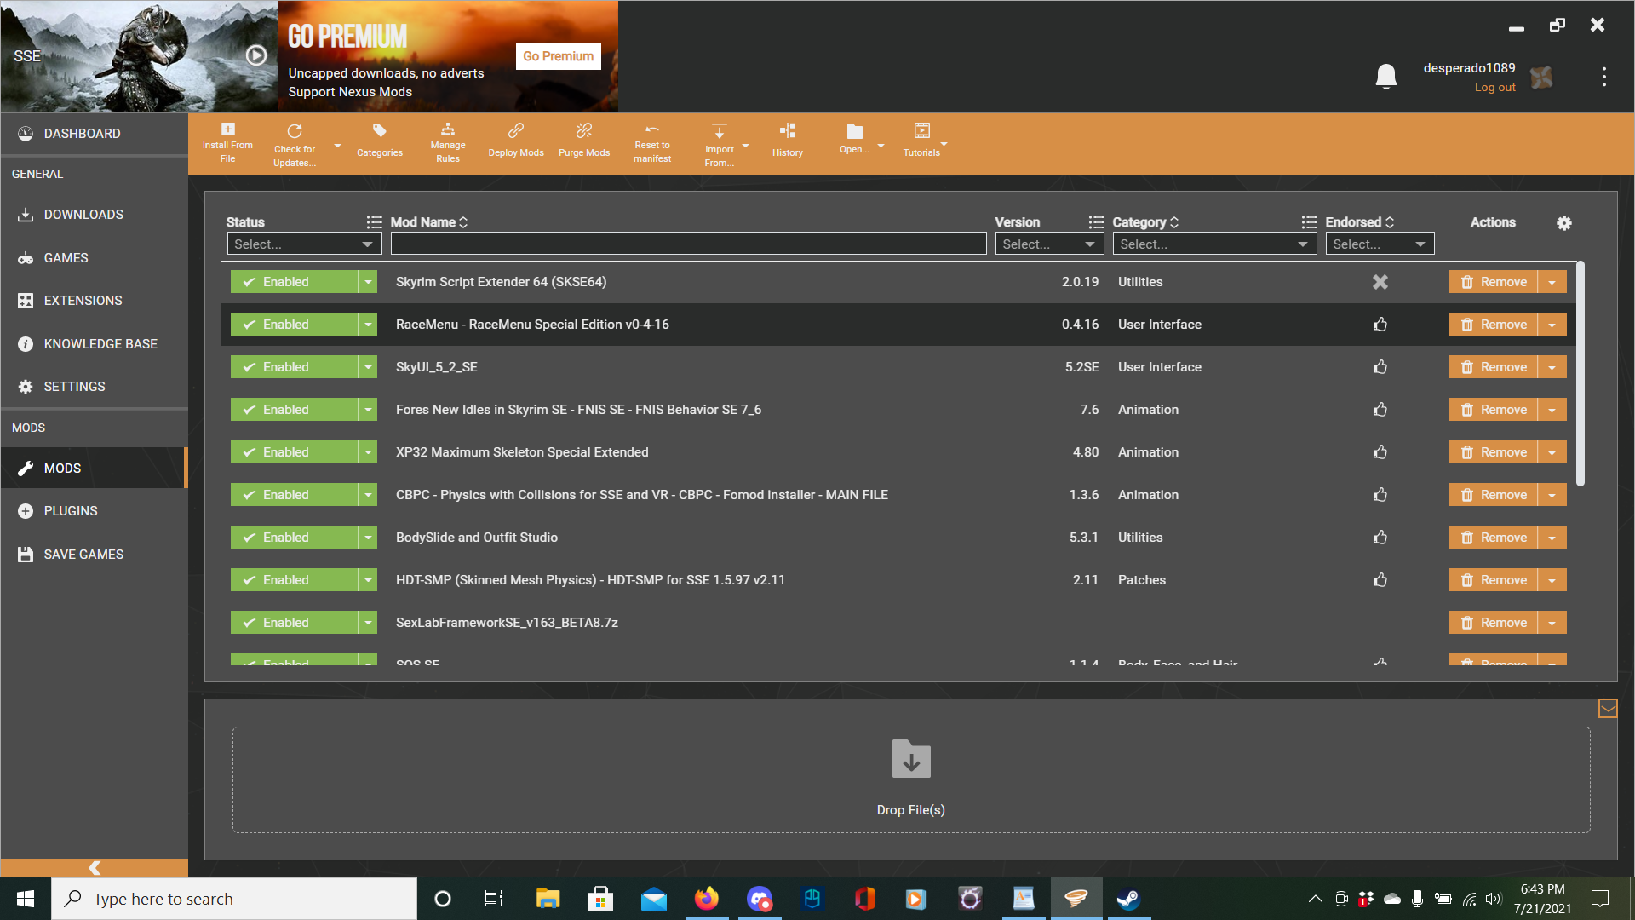The height and width of the screenshot is (920, 1635).
Task: Toggle Enabled status for SkyUI_5_2_SE
Action: click(295, 367)
